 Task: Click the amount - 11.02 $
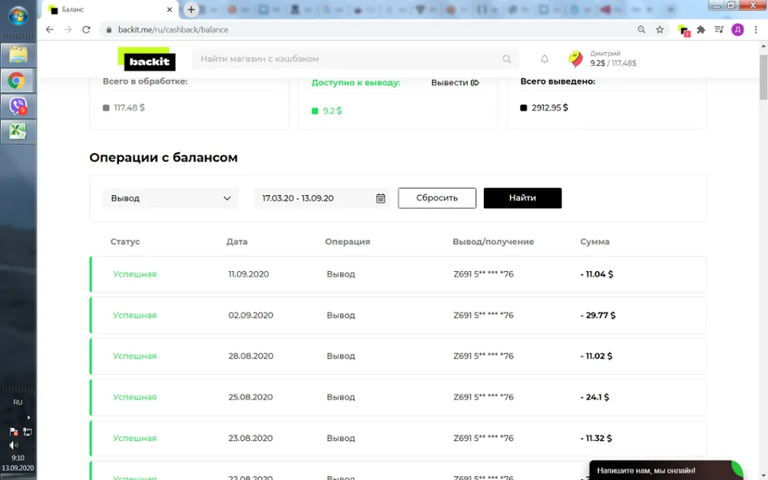tap(596, 356)
